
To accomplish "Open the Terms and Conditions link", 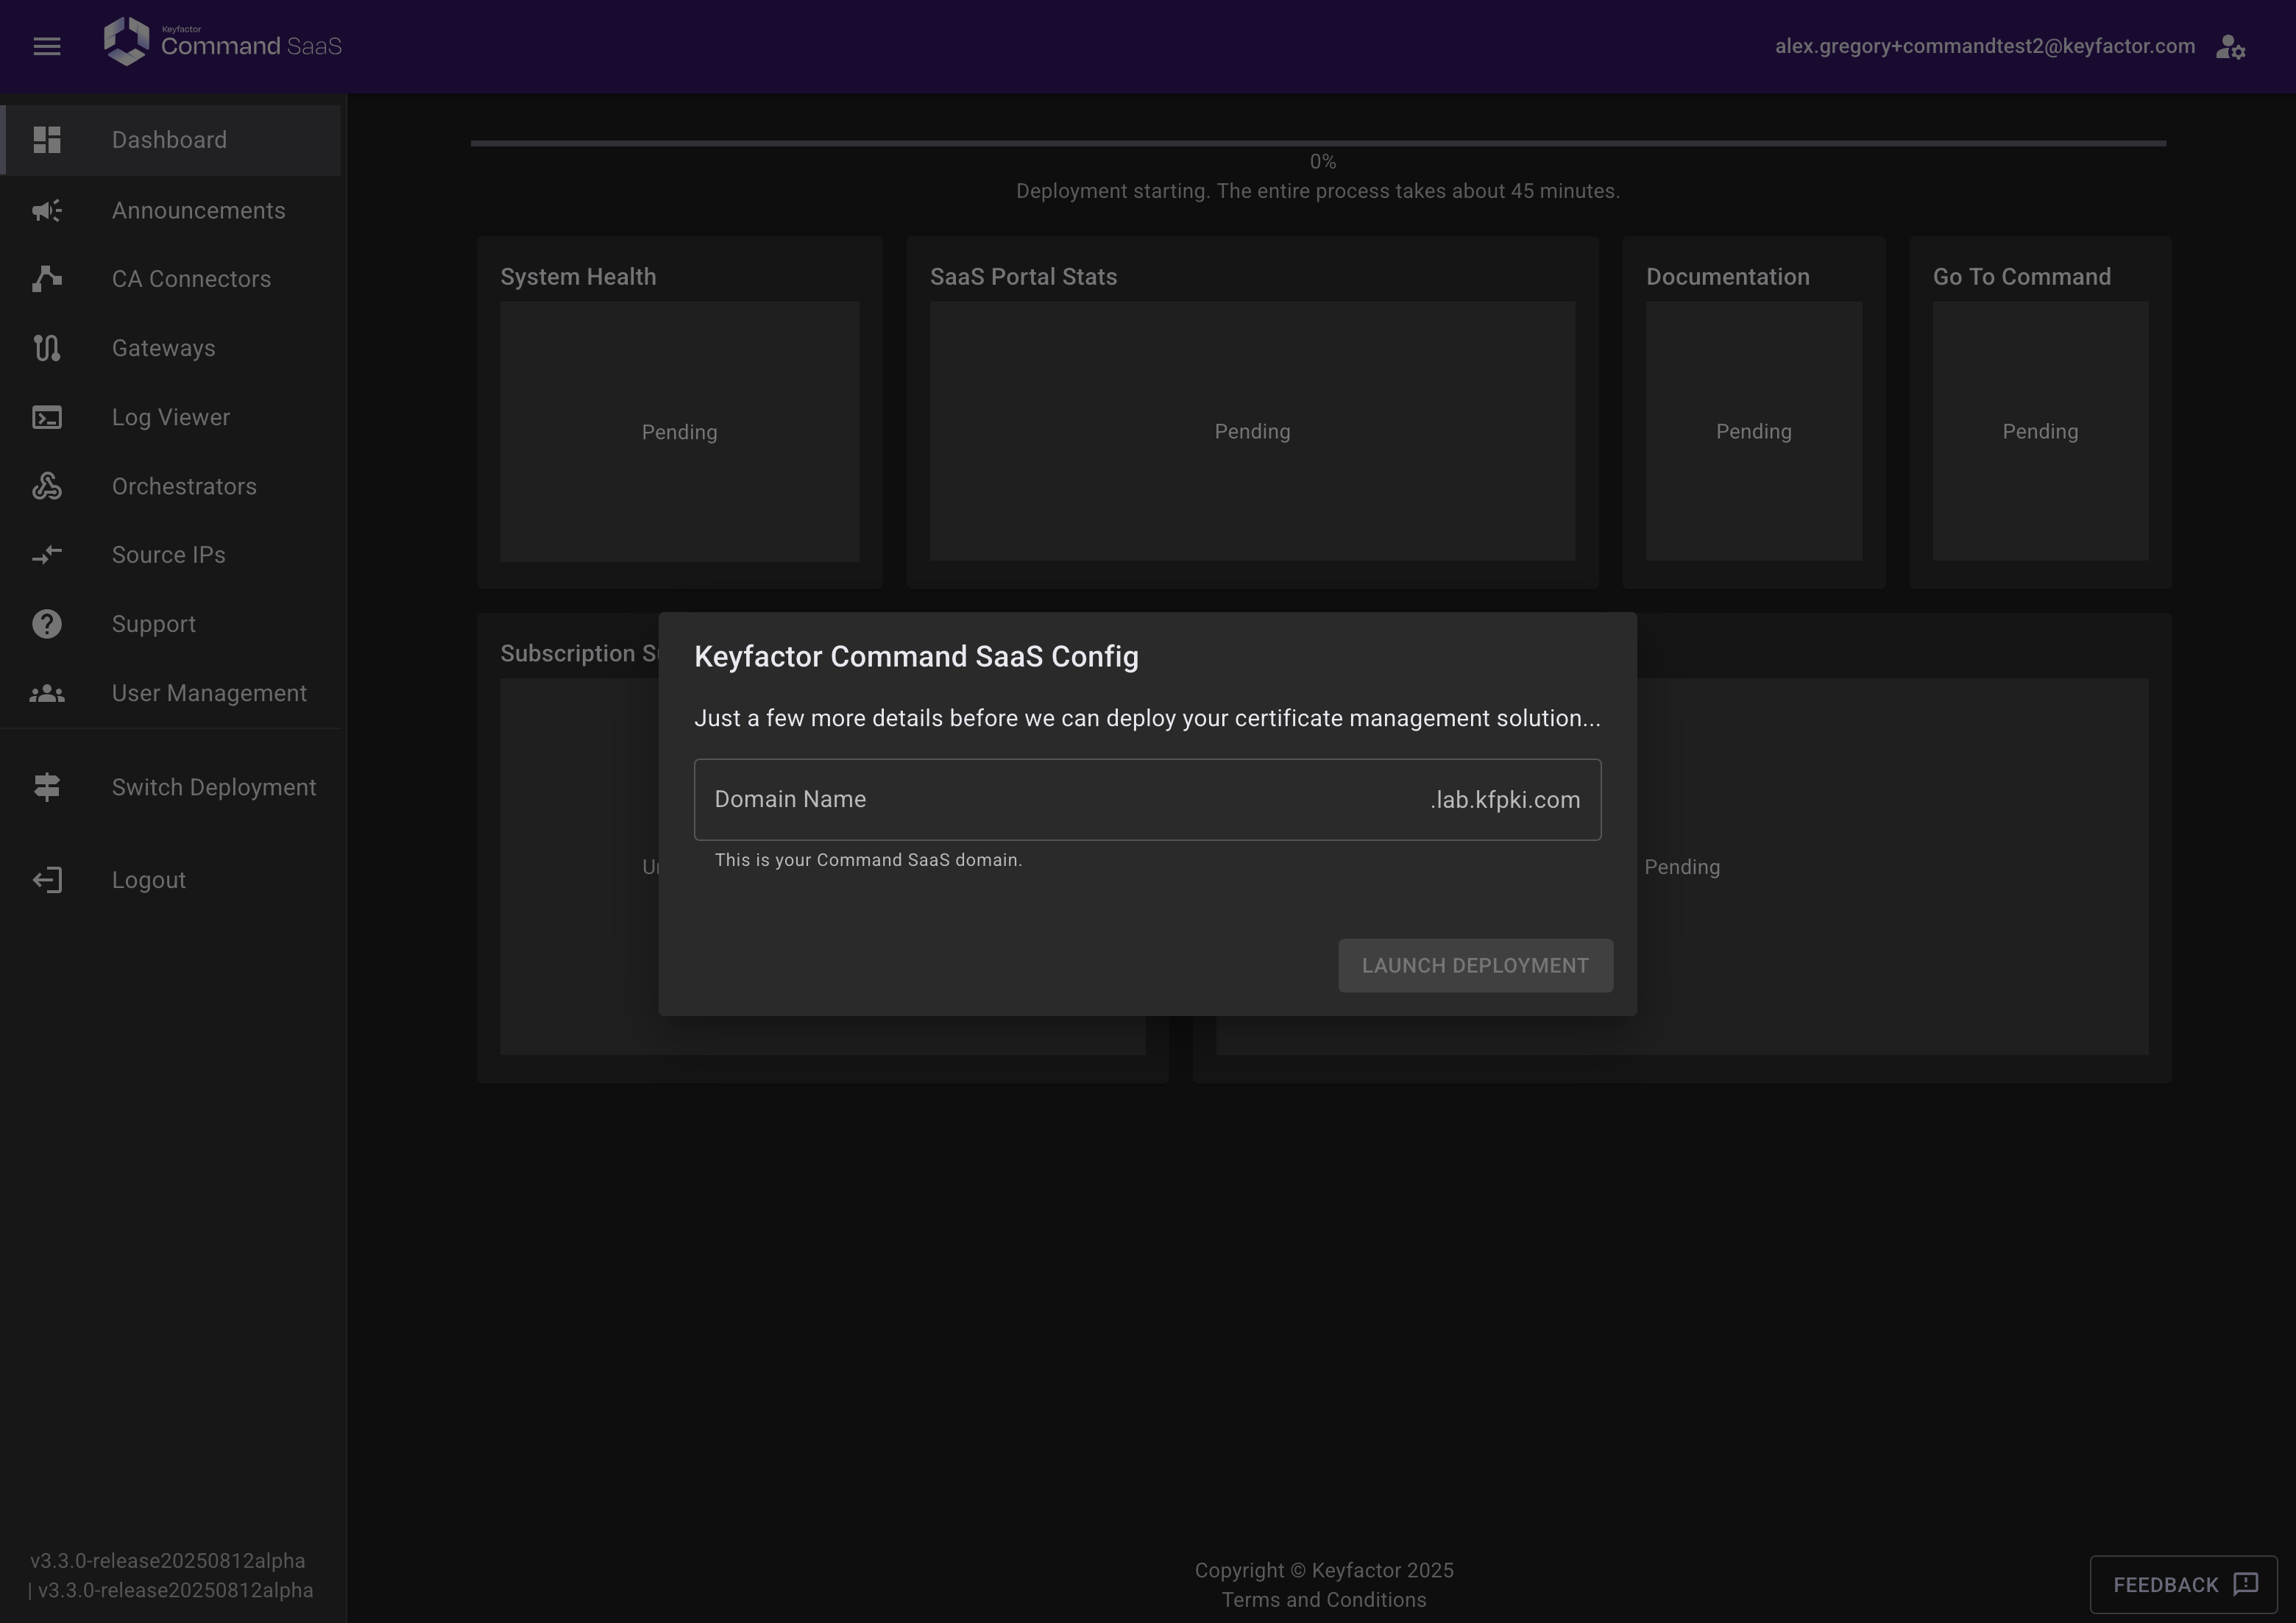I will click(1323, 1600).
